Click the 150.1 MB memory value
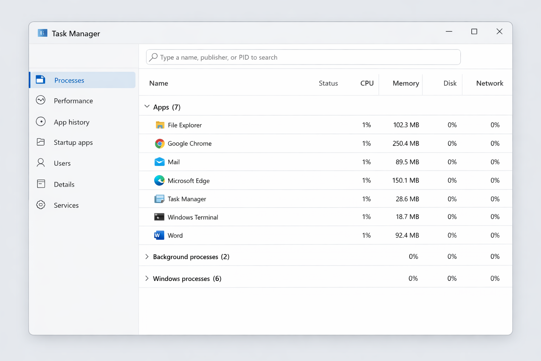The height and width of the screenshot is (361, 541). coord(406,180)
